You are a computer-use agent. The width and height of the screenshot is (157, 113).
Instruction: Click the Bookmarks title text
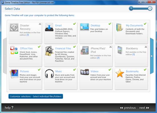point(132,71)
